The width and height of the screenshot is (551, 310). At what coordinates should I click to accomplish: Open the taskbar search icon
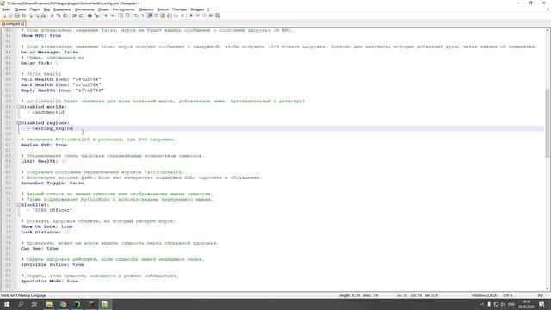pyautogui.click(x=21, y=304)
